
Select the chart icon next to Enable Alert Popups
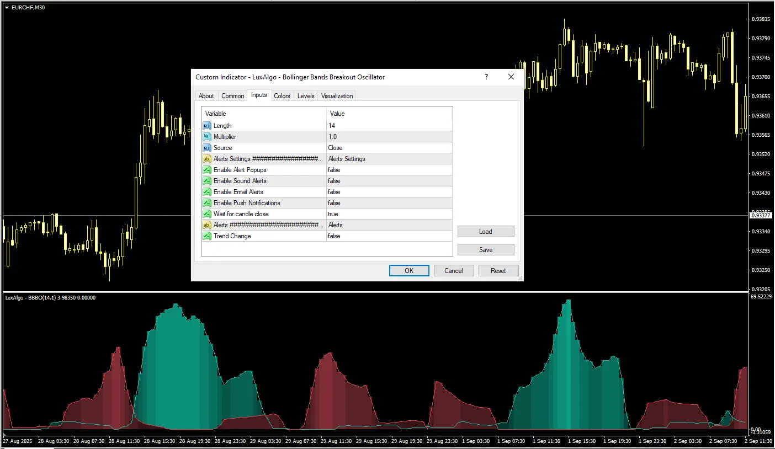click(206, 169)
